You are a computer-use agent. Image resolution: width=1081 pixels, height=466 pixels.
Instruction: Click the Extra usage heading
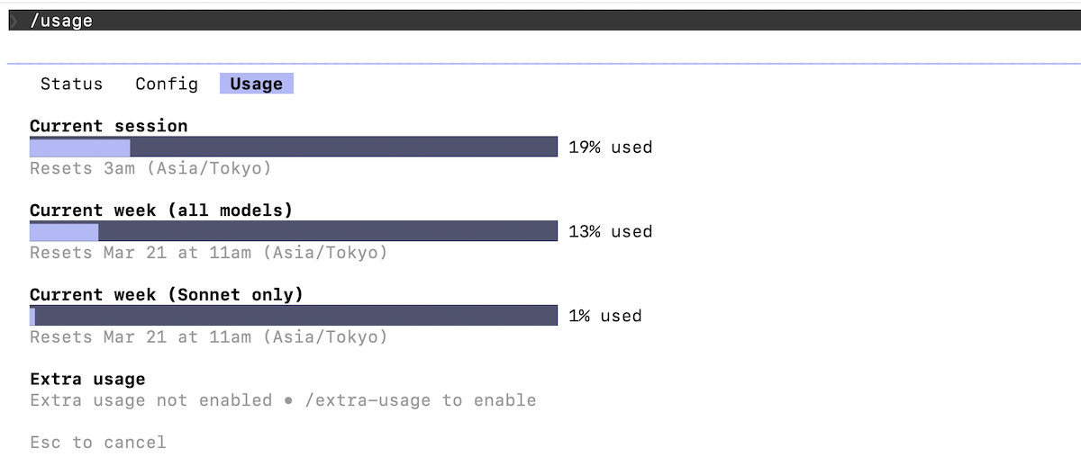(x=87, y=380)
